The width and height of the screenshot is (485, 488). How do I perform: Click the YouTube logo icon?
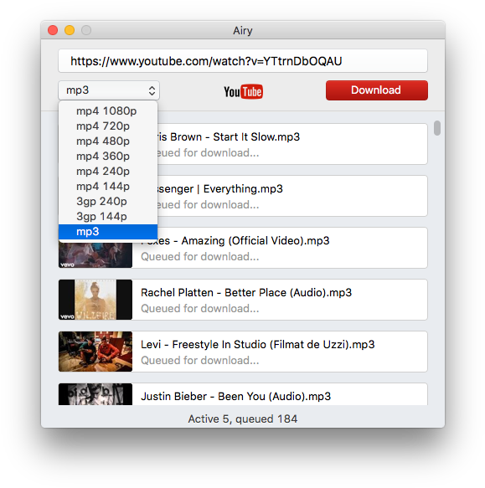[x=243, y=91]
